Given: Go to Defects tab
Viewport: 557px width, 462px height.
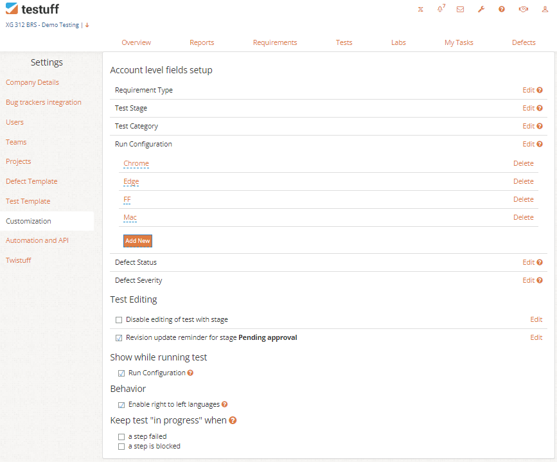Looking at the screenshot, I should tap(524, 42).
